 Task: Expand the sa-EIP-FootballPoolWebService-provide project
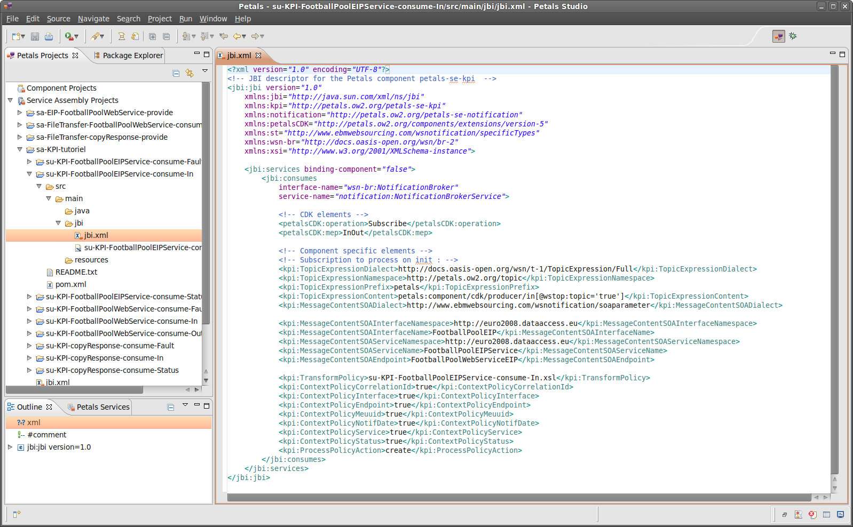click(20, 113)
